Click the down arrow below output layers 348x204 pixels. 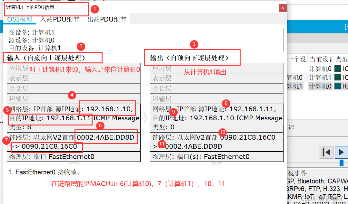point(217,164)
